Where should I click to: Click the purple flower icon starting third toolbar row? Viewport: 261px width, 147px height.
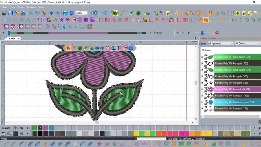point(7,27)
